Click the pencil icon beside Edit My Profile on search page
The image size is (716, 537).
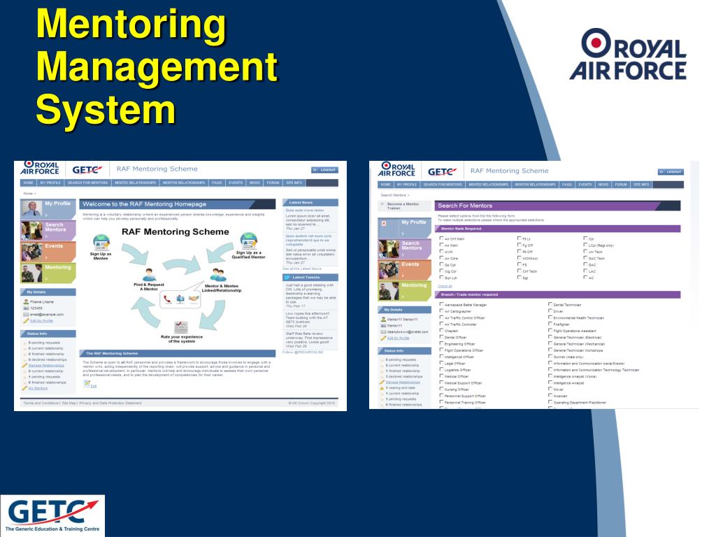(384, 338)
